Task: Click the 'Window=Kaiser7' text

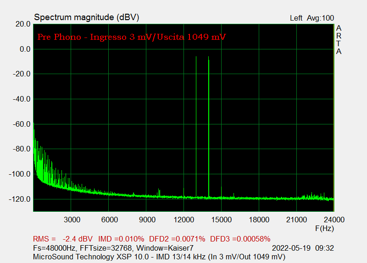Action: [x=165, y=248]
